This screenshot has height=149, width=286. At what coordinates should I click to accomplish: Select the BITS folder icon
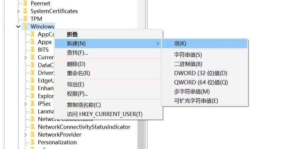(33, 50)
